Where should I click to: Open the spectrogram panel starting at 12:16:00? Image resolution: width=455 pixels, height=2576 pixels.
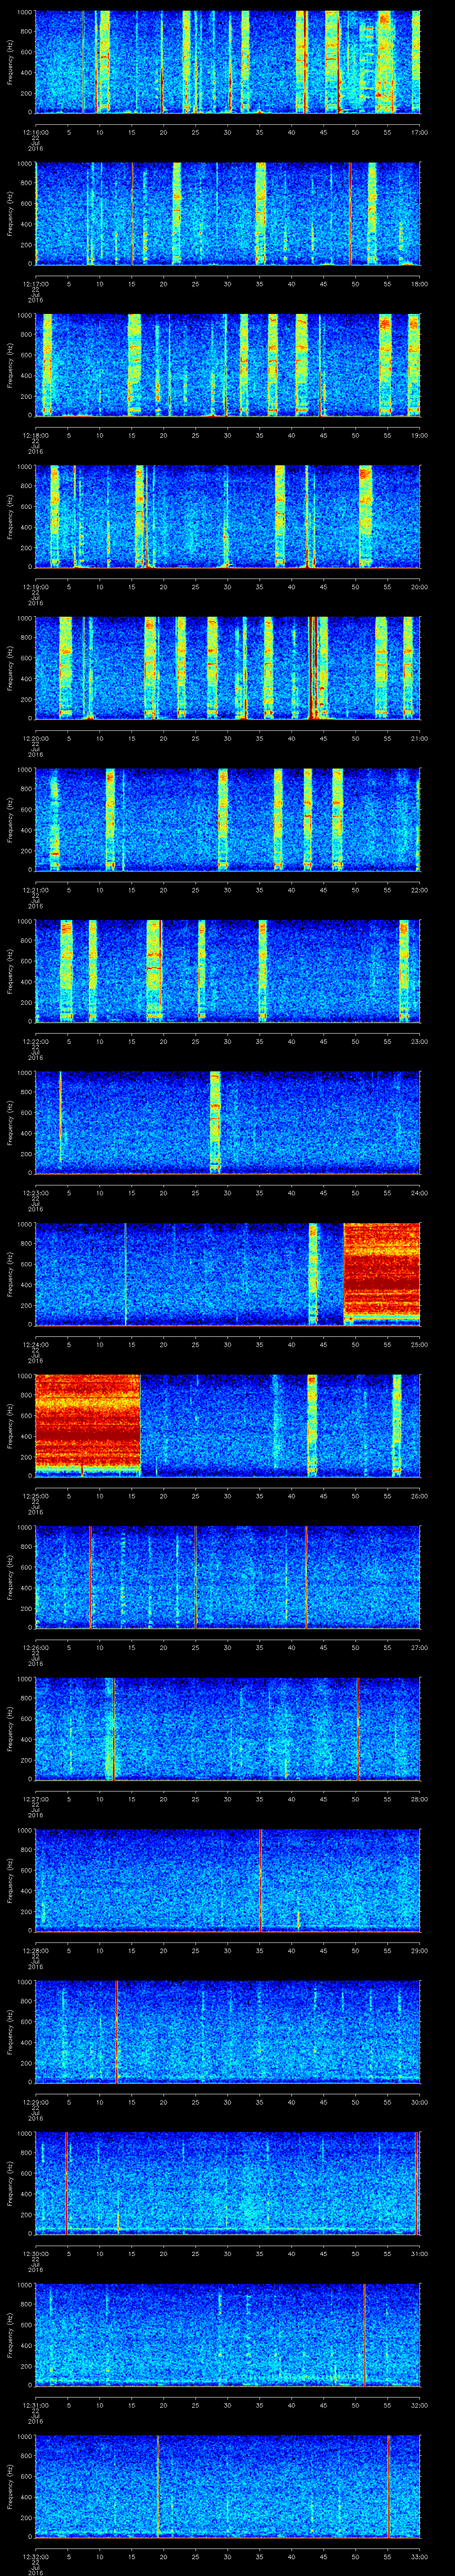pos(228,62)
